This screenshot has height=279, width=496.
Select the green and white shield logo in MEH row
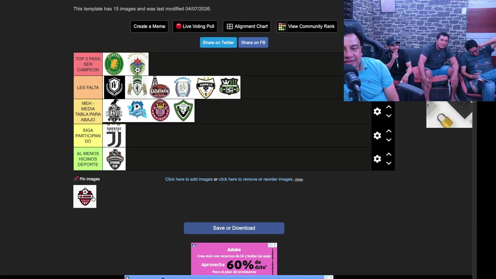click(183, 110)
